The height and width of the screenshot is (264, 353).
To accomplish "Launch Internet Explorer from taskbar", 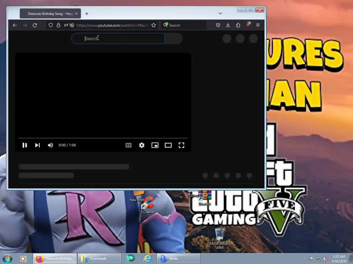I will 148,258.
